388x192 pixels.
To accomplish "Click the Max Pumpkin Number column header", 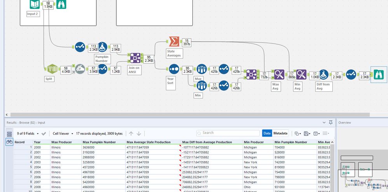I will click(104, 142).
